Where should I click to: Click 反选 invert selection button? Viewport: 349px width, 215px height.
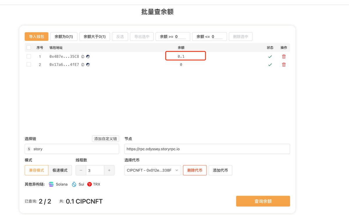120,37
